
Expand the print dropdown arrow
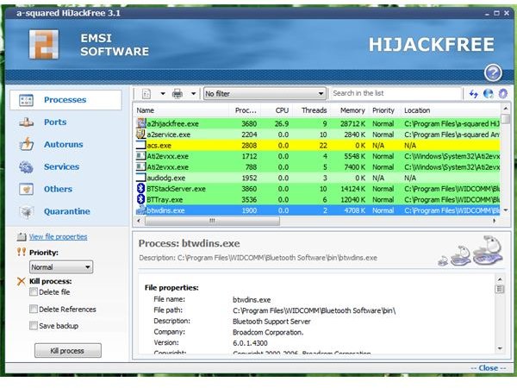(x=194, y=94)
